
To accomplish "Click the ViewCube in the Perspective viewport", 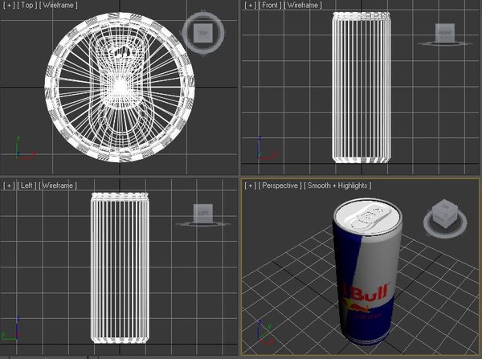I will 445,214.
